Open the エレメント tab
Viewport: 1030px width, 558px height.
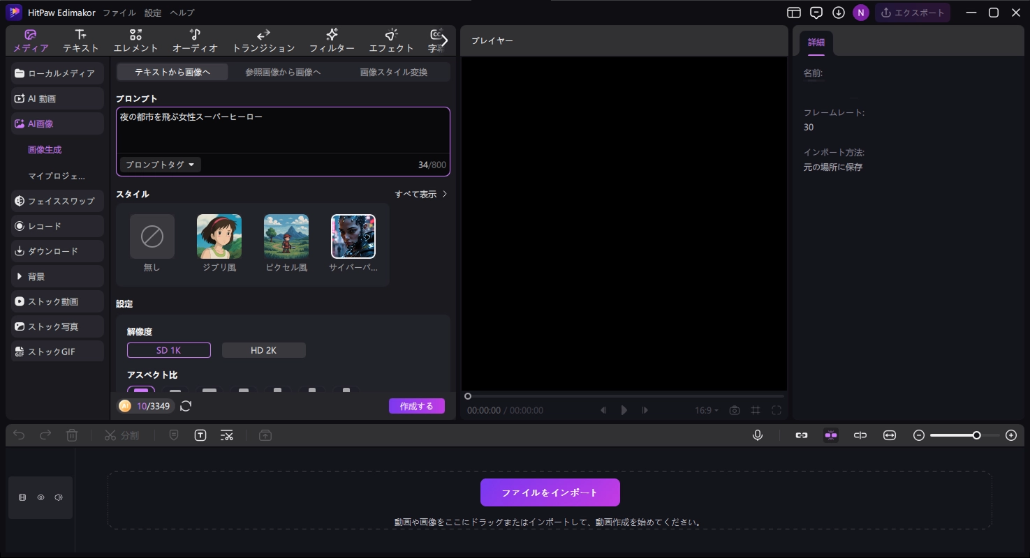click(136, 41)
